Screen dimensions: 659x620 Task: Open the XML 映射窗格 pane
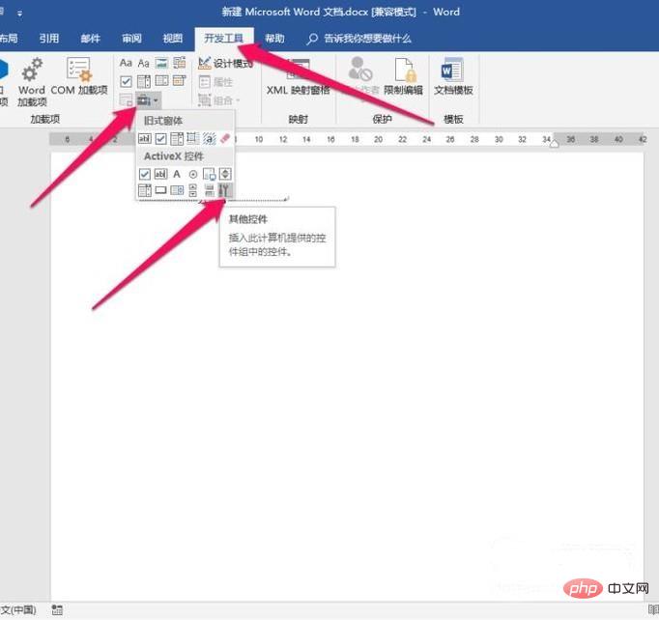click(x=298, y=76)
